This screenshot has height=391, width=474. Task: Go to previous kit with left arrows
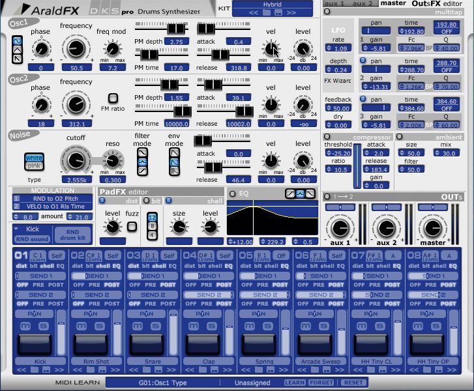coord(254,12)
